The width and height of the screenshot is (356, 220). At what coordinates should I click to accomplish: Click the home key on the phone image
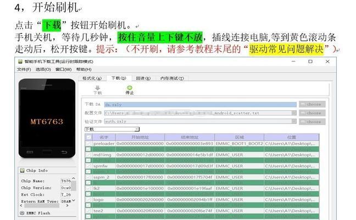[47, 152]
